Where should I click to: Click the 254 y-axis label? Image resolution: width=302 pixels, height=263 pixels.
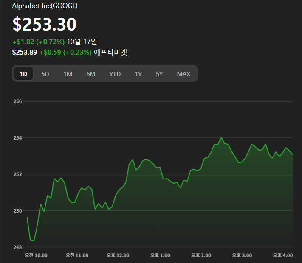tap(17, 138)
